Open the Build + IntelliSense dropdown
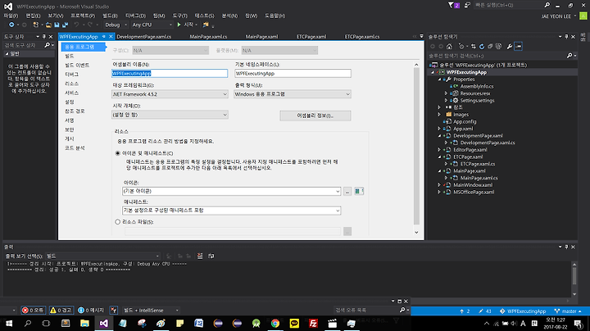This screenshot has width=590, height=331. (151, 311)
